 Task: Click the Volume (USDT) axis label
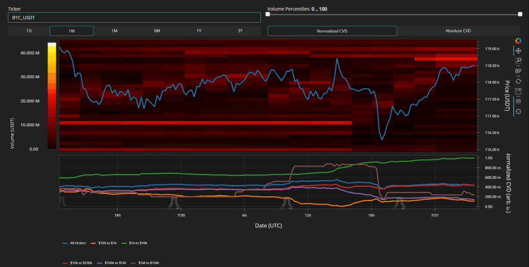(12, 133)
